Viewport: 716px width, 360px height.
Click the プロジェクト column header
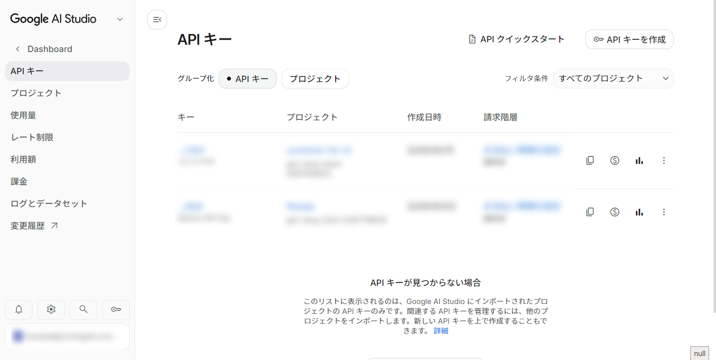312,117
